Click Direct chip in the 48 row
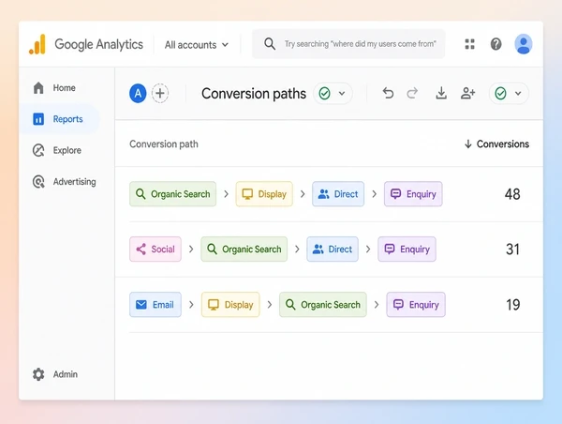562x424 pixels. (x=338, y=194)
